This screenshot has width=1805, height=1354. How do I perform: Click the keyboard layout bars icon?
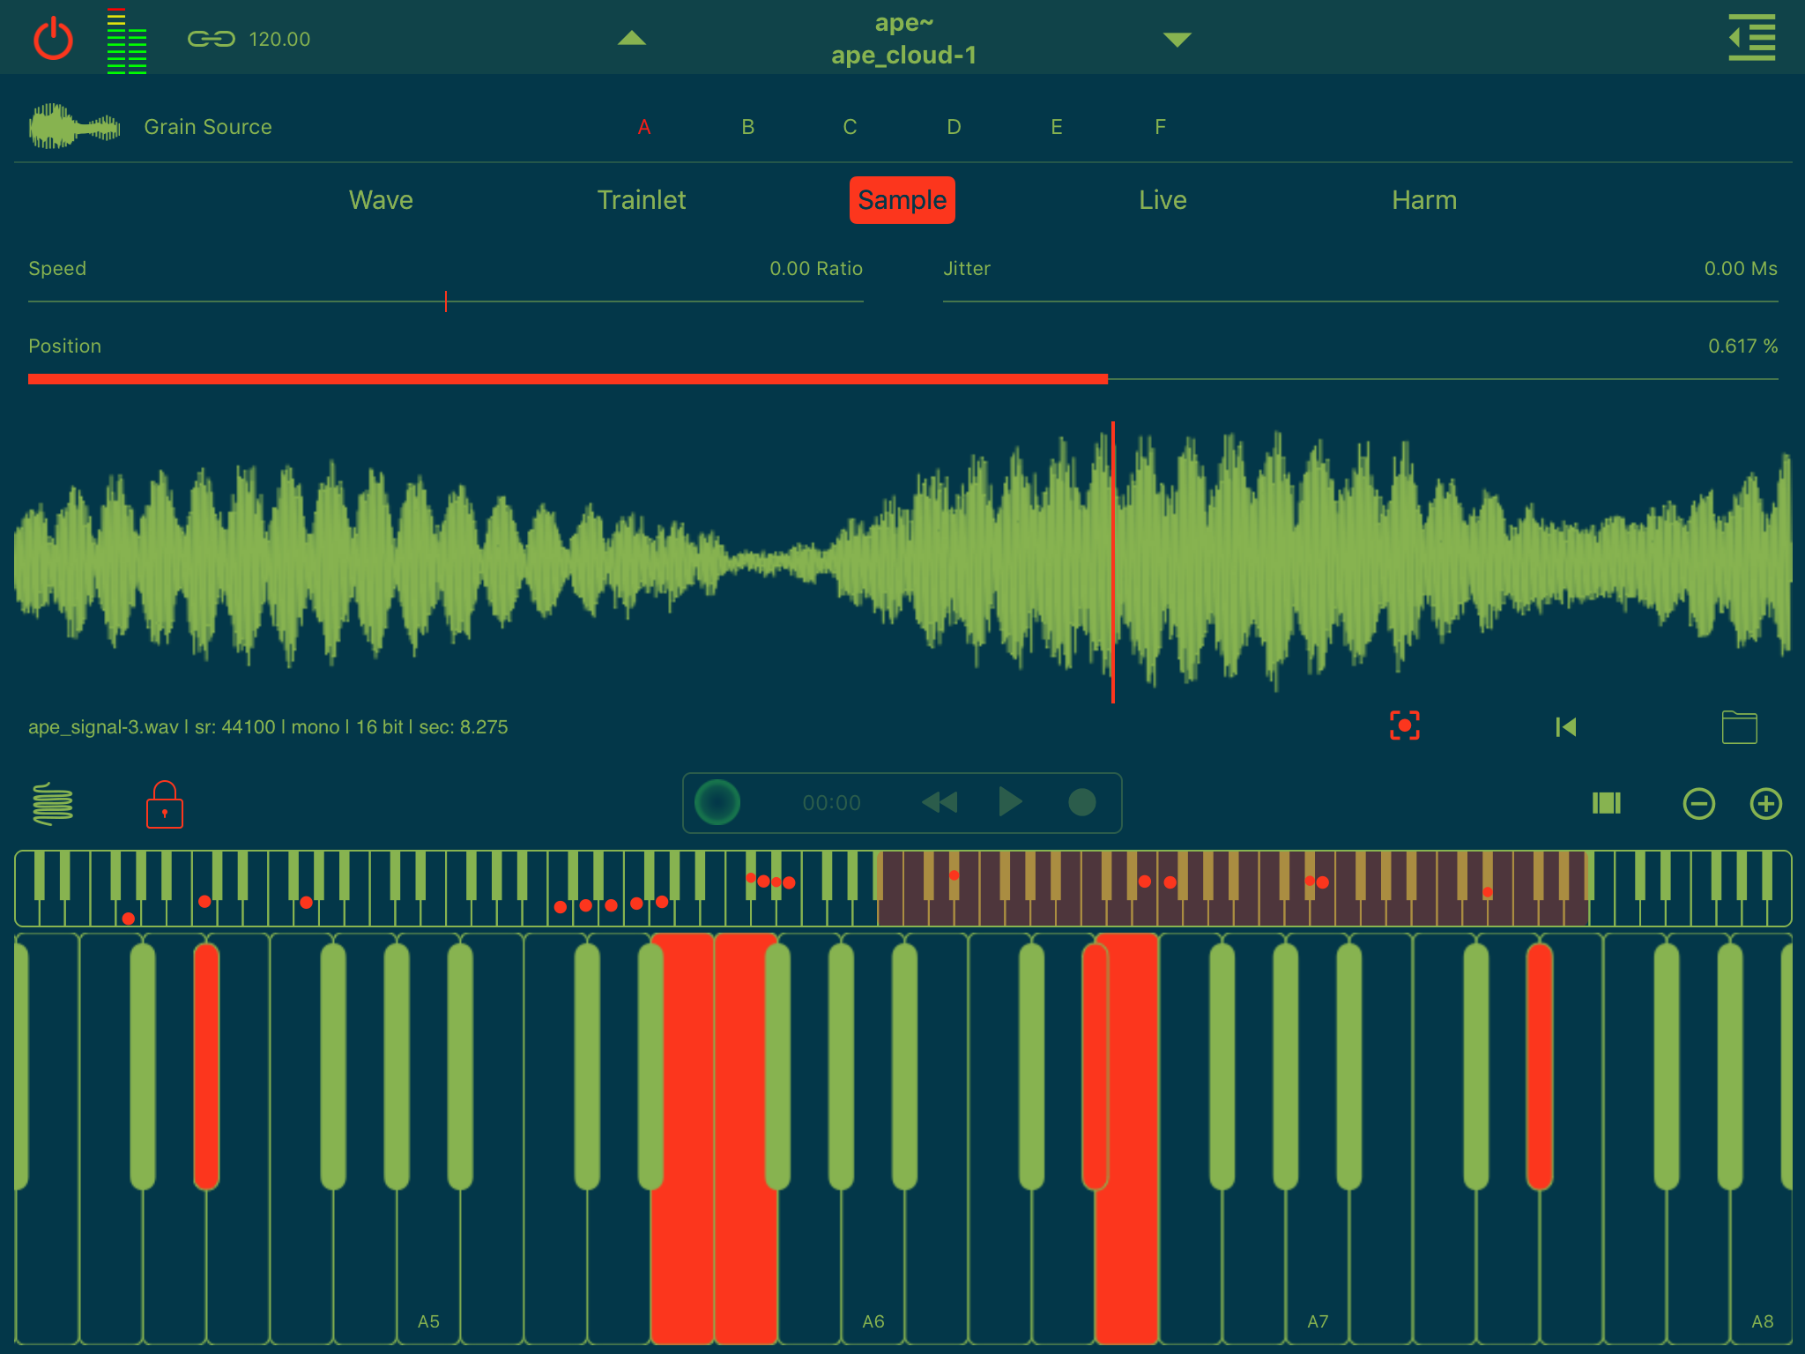tap(1606, 803)
